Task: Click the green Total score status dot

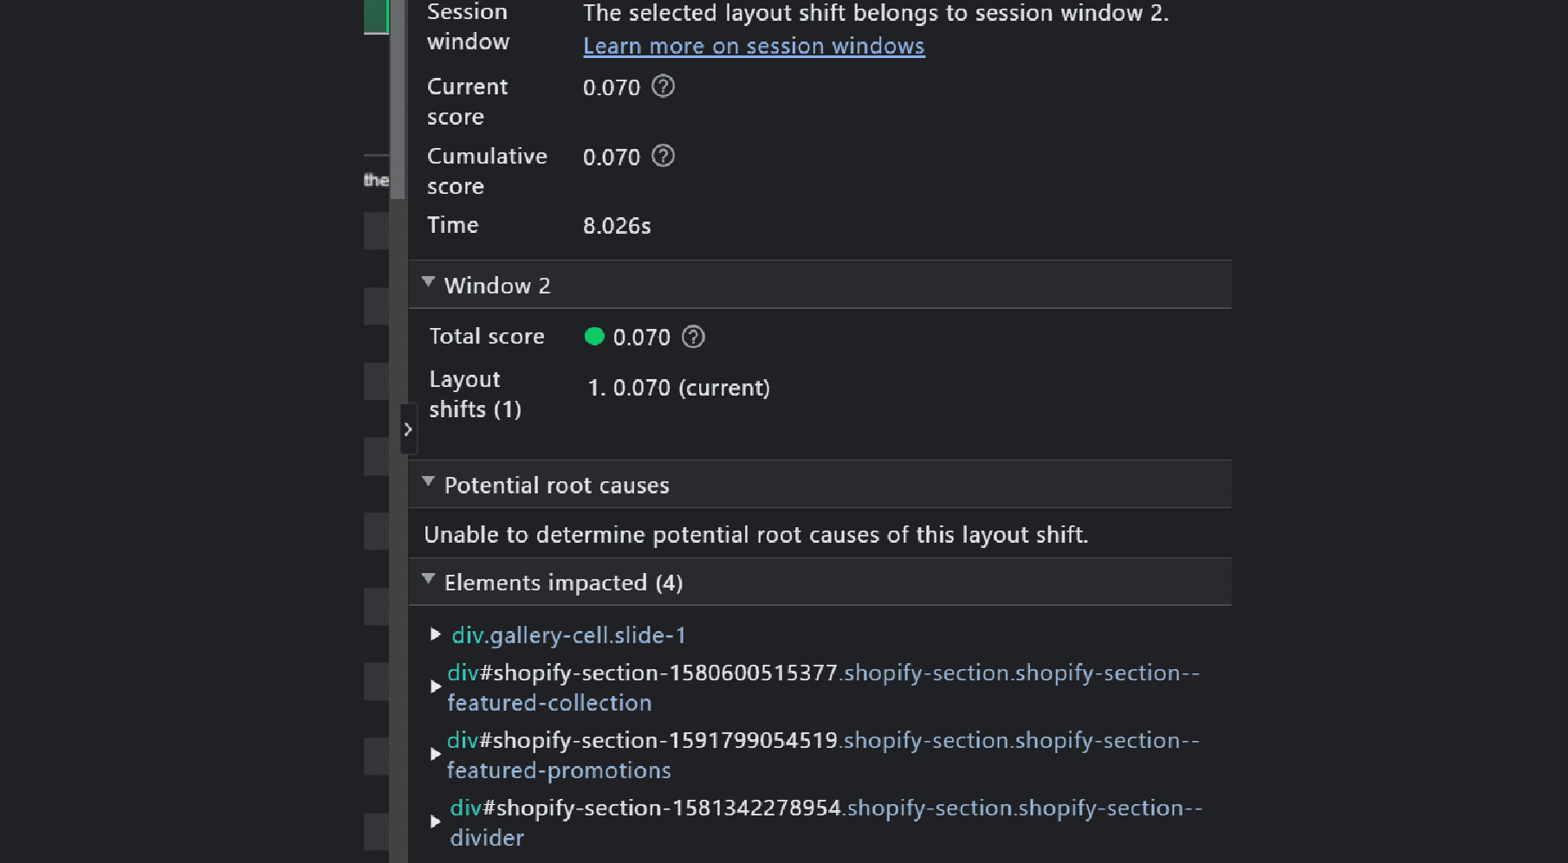Action: pos(594,337)
